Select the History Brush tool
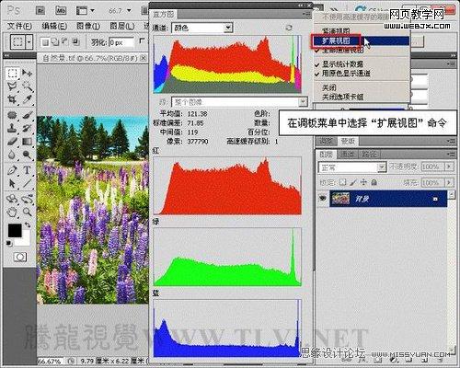The height and width of the screenshot is (368, 460). click(27, 128)
